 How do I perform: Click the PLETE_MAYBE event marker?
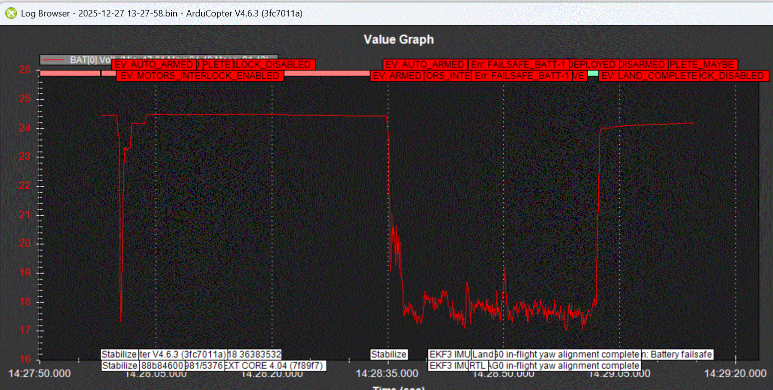(702, 64)
